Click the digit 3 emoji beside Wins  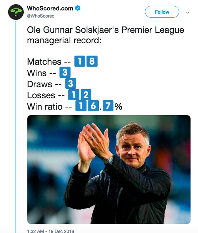tap(65, 73)
